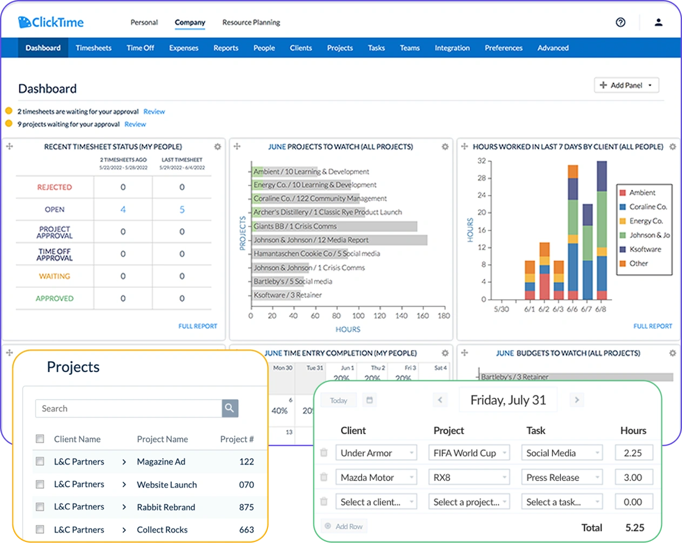The width and height of the screenshot is (682, 543).
Task: Click the magnifier search button in Projects
Action: coord(230,408)
